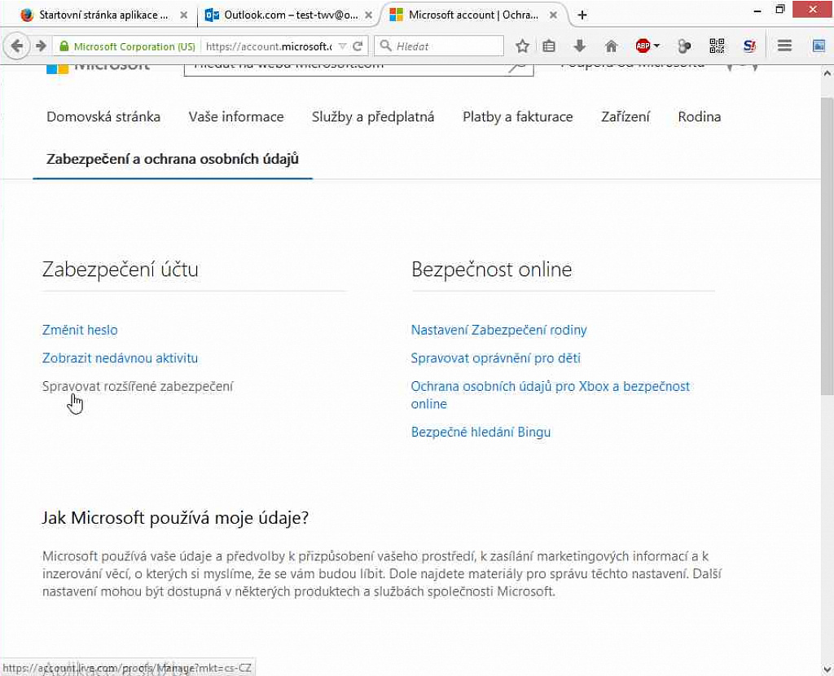Screen dimensions: 834x676
Task: Click the Zabezpečení účtu heading
Action: pos(121,269)
